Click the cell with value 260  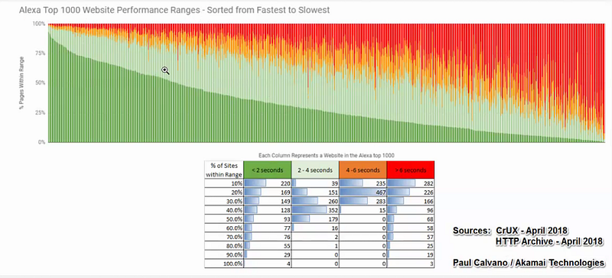[315, 201]
